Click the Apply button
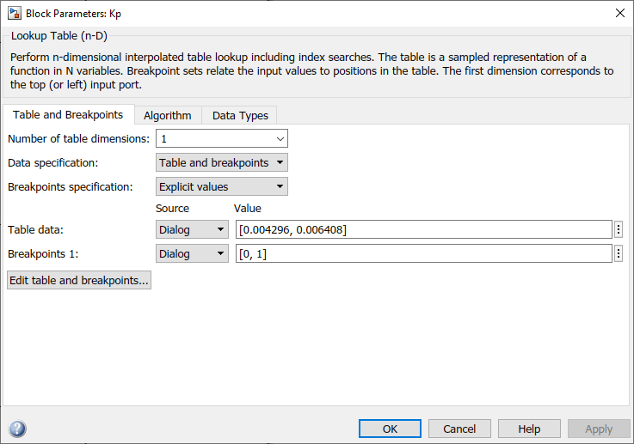The width and height of the screenshot is (634, 444). [599, 429]
